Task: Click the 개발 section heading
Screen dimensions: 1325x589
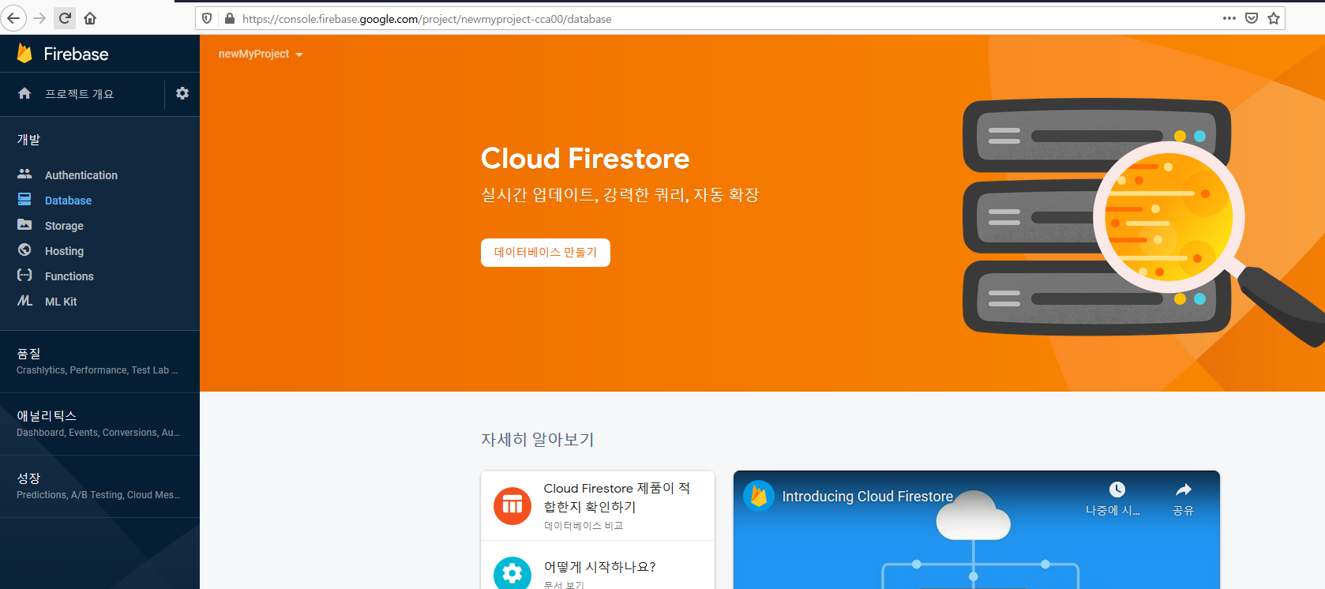Action: (x=28, y=140)
